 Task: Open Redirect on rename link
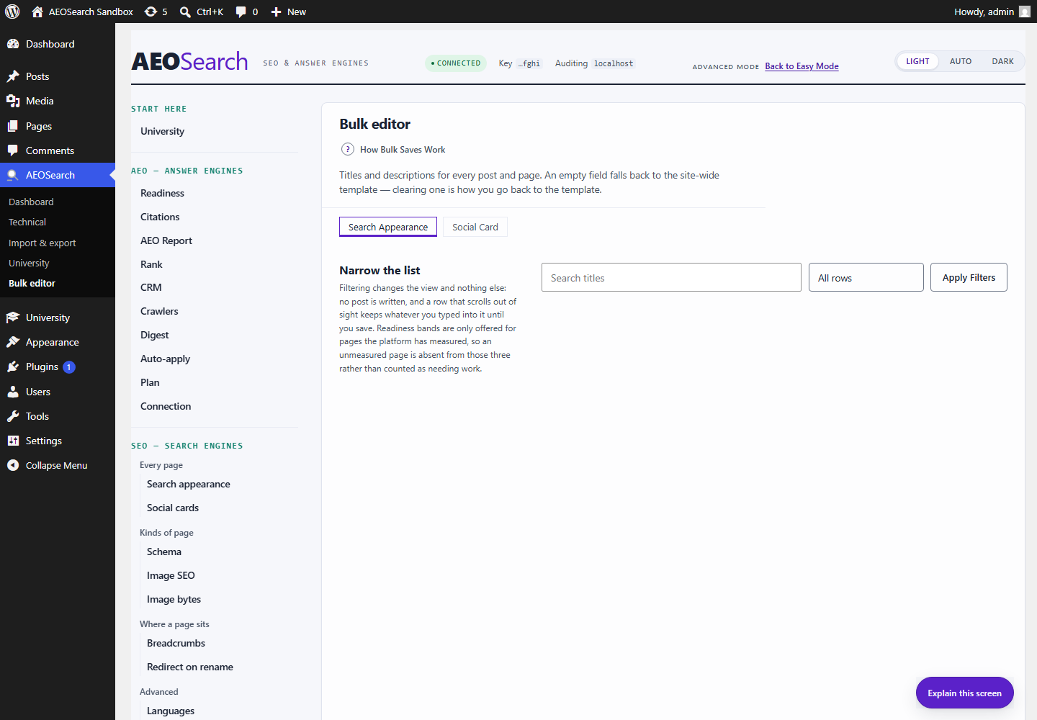click(x=190, y=667)
